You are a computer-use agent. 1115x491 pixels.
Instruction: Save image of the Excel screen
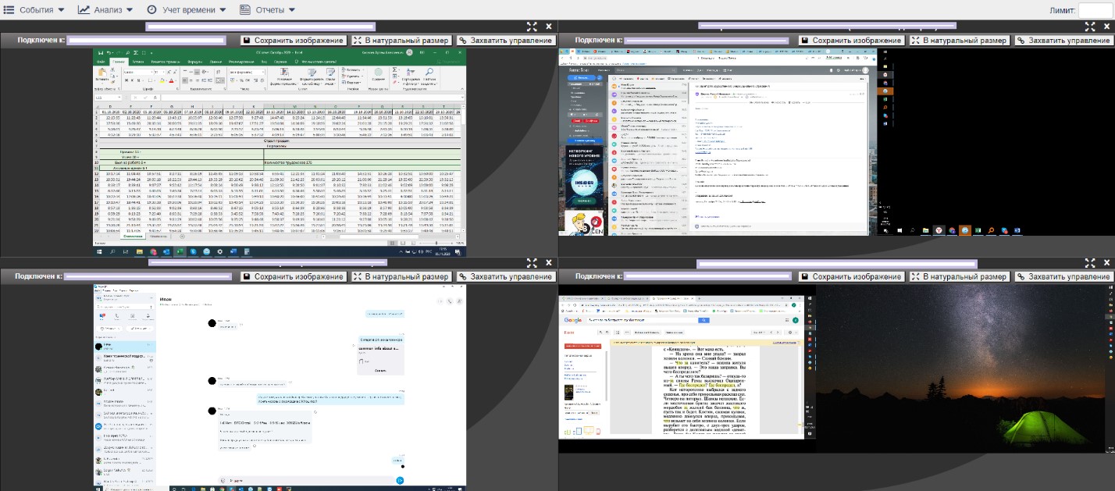click(293, 40)
